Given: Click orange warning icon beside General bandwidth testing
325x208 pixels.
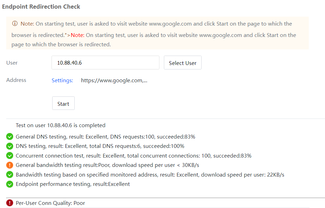Looking at the screenshot, I should click(x=10, y=165).
